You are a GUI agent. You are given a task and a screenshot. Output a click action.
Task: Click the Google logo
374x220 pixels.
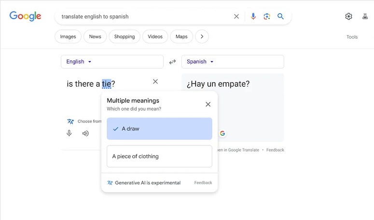click(25, 16)
